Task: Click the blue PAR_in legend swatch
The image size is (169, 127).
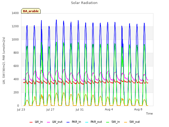Action: pos(68,122)
